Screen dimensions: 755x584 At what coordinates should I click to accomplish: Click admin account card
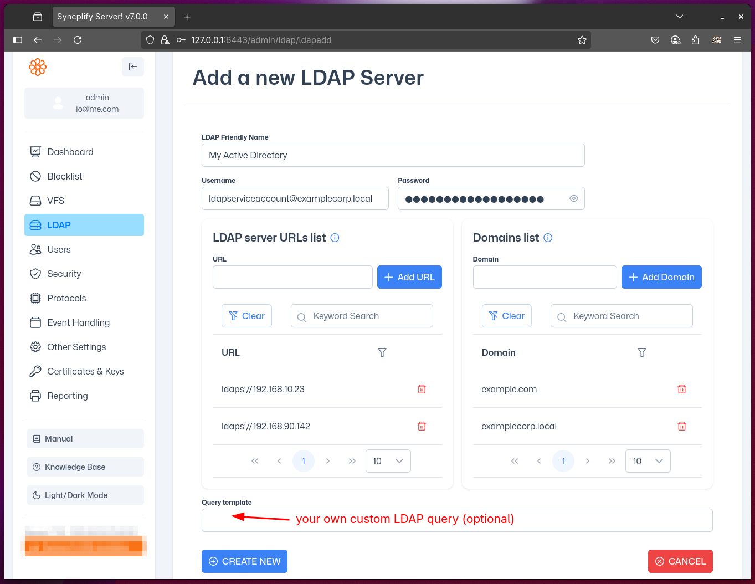coord(84,103)
